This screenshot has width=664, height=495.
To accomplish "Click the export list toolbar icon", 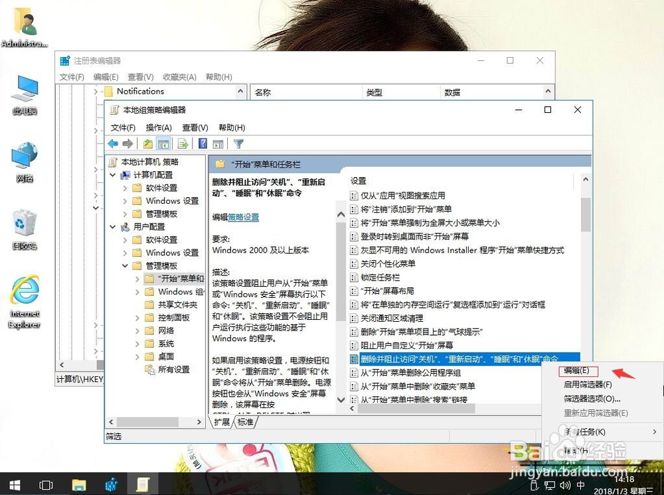I will pos(182,143).
